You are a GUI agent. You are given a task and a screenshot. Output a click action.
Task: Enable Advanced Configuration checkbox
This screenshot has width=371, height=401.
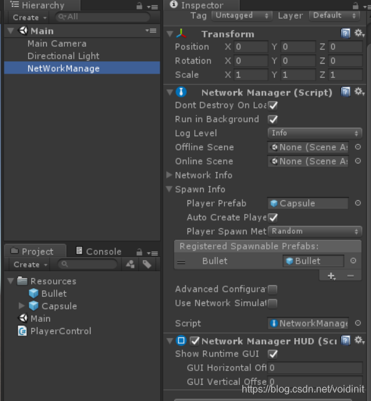click(273, 289)
